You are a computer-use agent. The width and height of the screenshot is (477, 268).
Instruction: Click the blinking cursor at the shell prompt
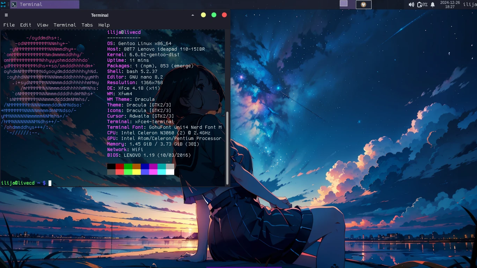tap(49, 183)
